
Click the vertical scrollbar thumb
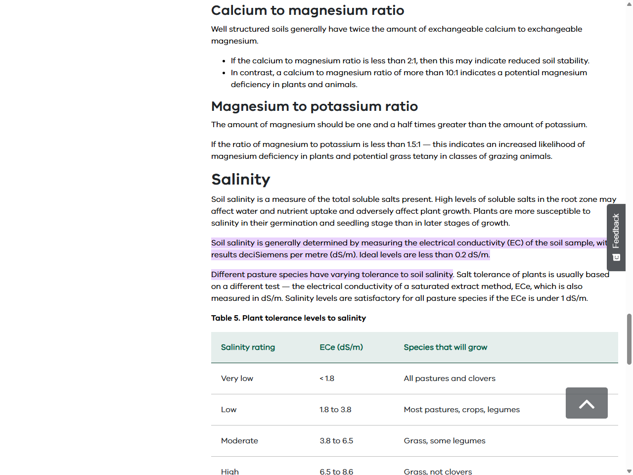[x=629, y=339]
